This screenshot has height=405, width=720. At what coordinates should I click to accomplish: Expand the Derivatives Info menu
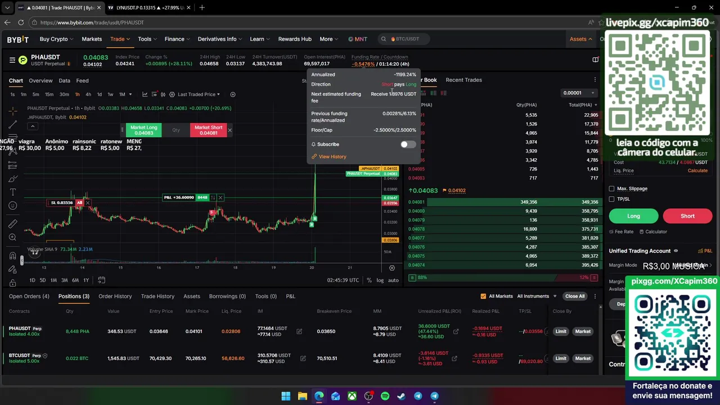pos(219,39)
